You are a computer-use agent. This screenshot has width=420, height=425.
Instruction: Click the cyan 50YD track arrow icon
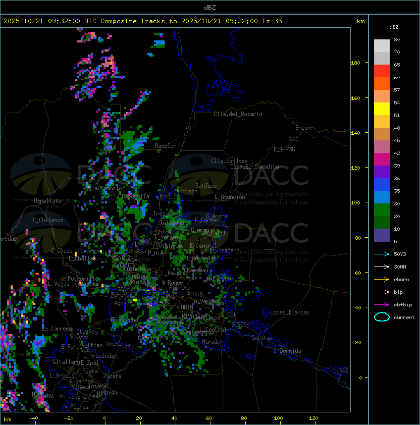382,254
